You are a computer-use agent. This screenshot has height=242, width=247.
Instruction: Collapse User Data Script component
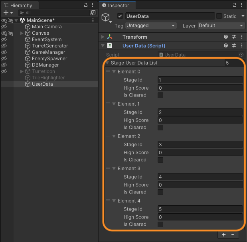pyautogui.click(x=103, y=46)
